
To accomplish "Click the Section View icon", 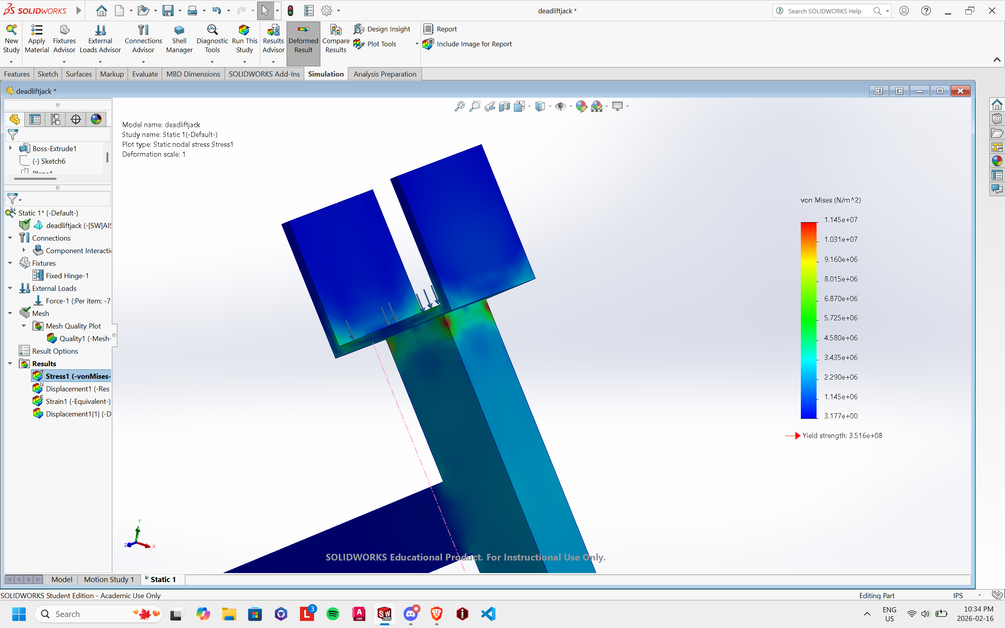I will (504, 107).
